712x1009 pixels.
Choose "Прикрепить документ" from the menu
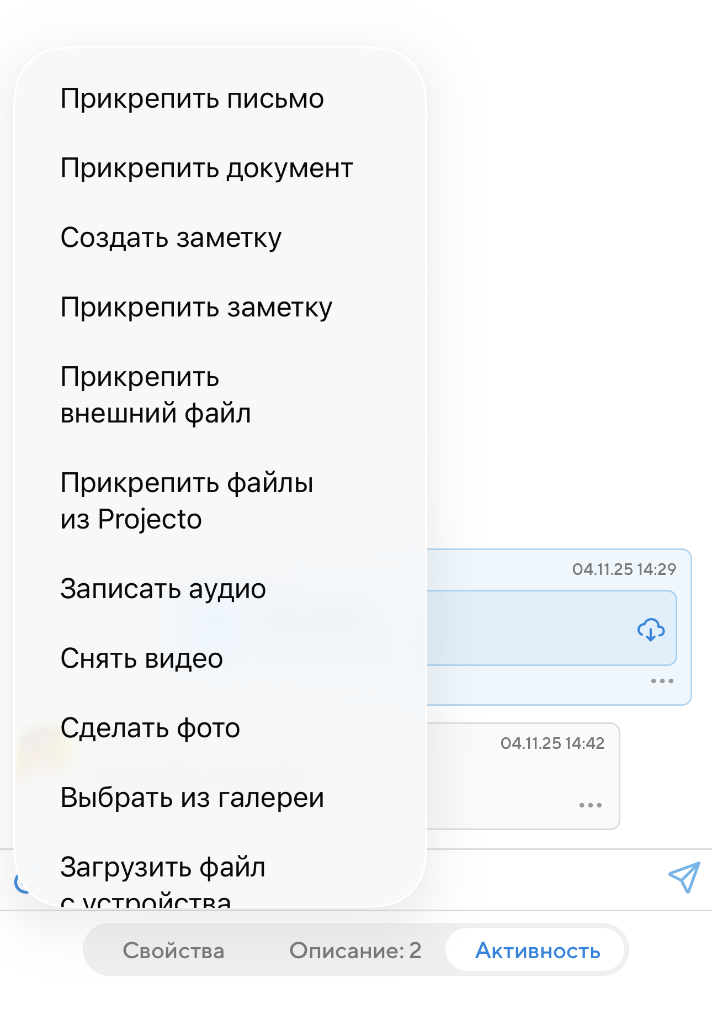click(x=206, y=168)
